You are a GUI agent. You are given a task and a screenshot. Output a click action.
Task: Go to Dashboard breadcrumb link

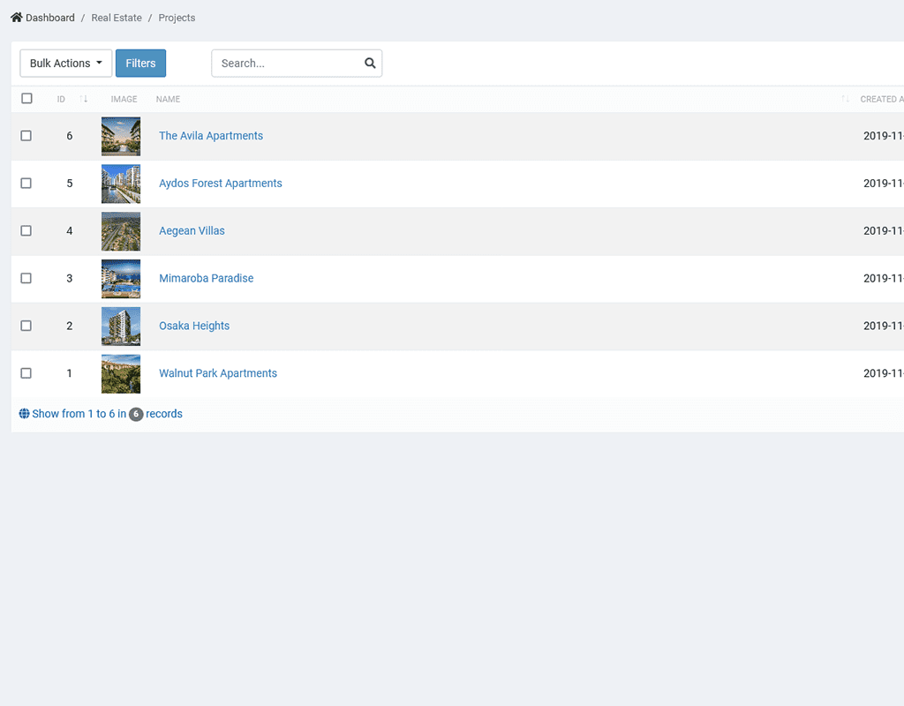pos(50,18)
